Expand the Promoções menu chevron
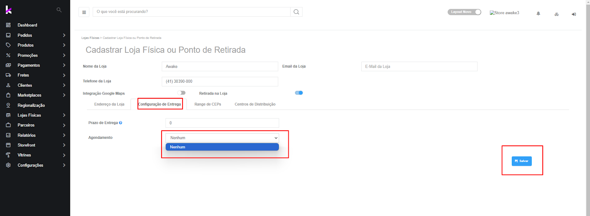This screenshot has width=590, height=216. click(64, 55)
